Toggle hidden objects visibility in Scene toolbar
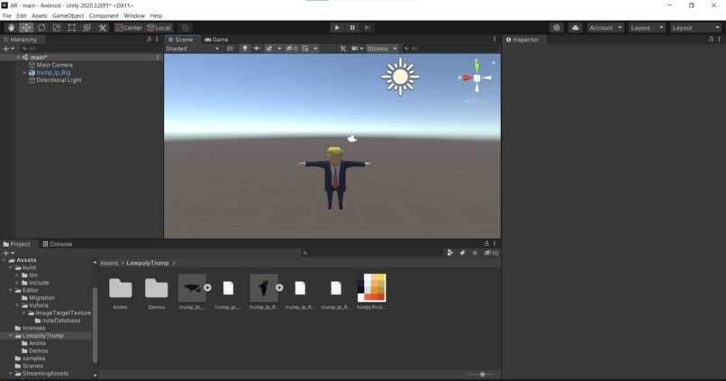This screenshot has width=726, height=381. 291,49
